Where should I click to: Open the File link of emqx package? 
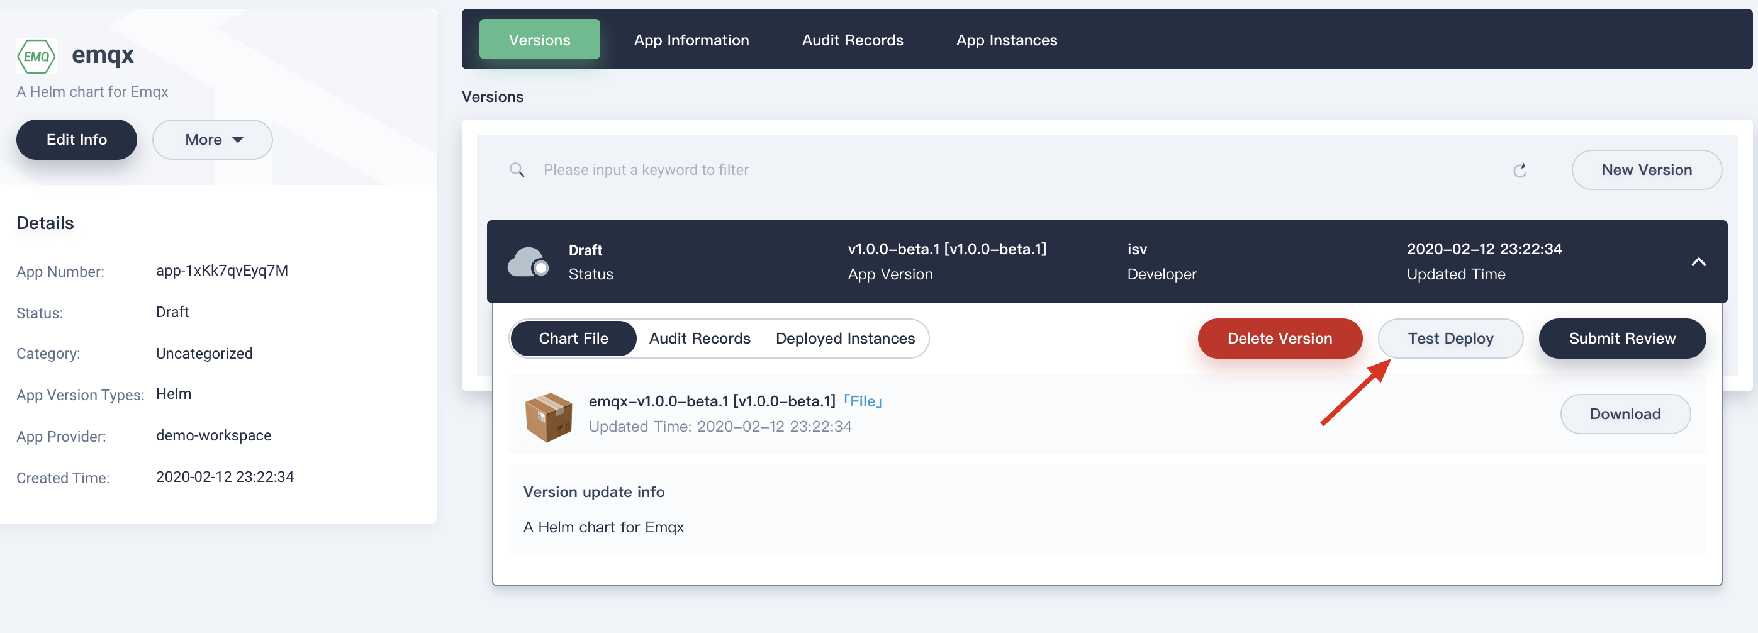tap(863, 401)
